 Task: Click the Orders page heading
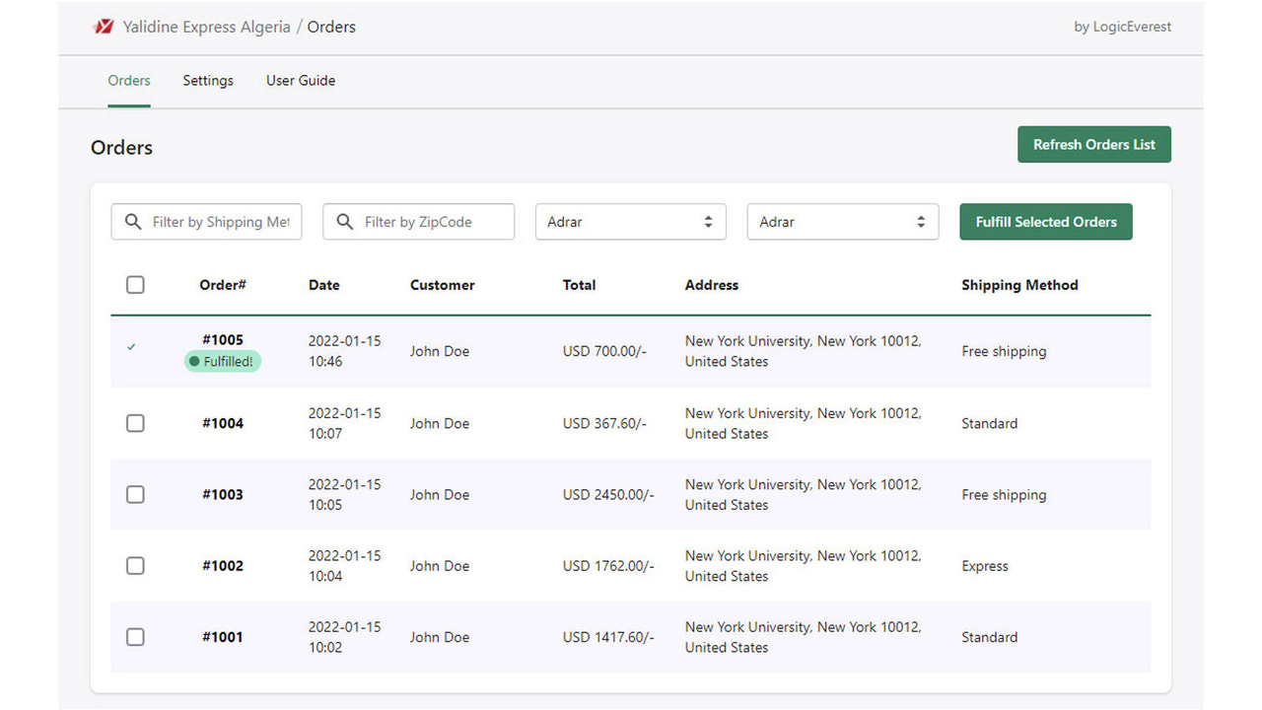point(121,148)
